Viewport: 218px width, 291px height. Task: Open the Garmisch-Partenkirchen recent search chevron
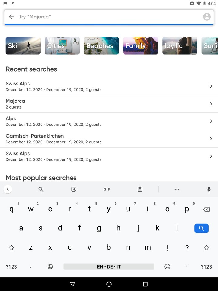click(x=211, y=139)
